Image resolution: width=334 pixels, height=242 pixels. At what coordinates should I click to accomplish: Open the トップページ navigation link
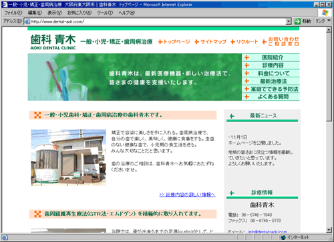tap(177, 41)
